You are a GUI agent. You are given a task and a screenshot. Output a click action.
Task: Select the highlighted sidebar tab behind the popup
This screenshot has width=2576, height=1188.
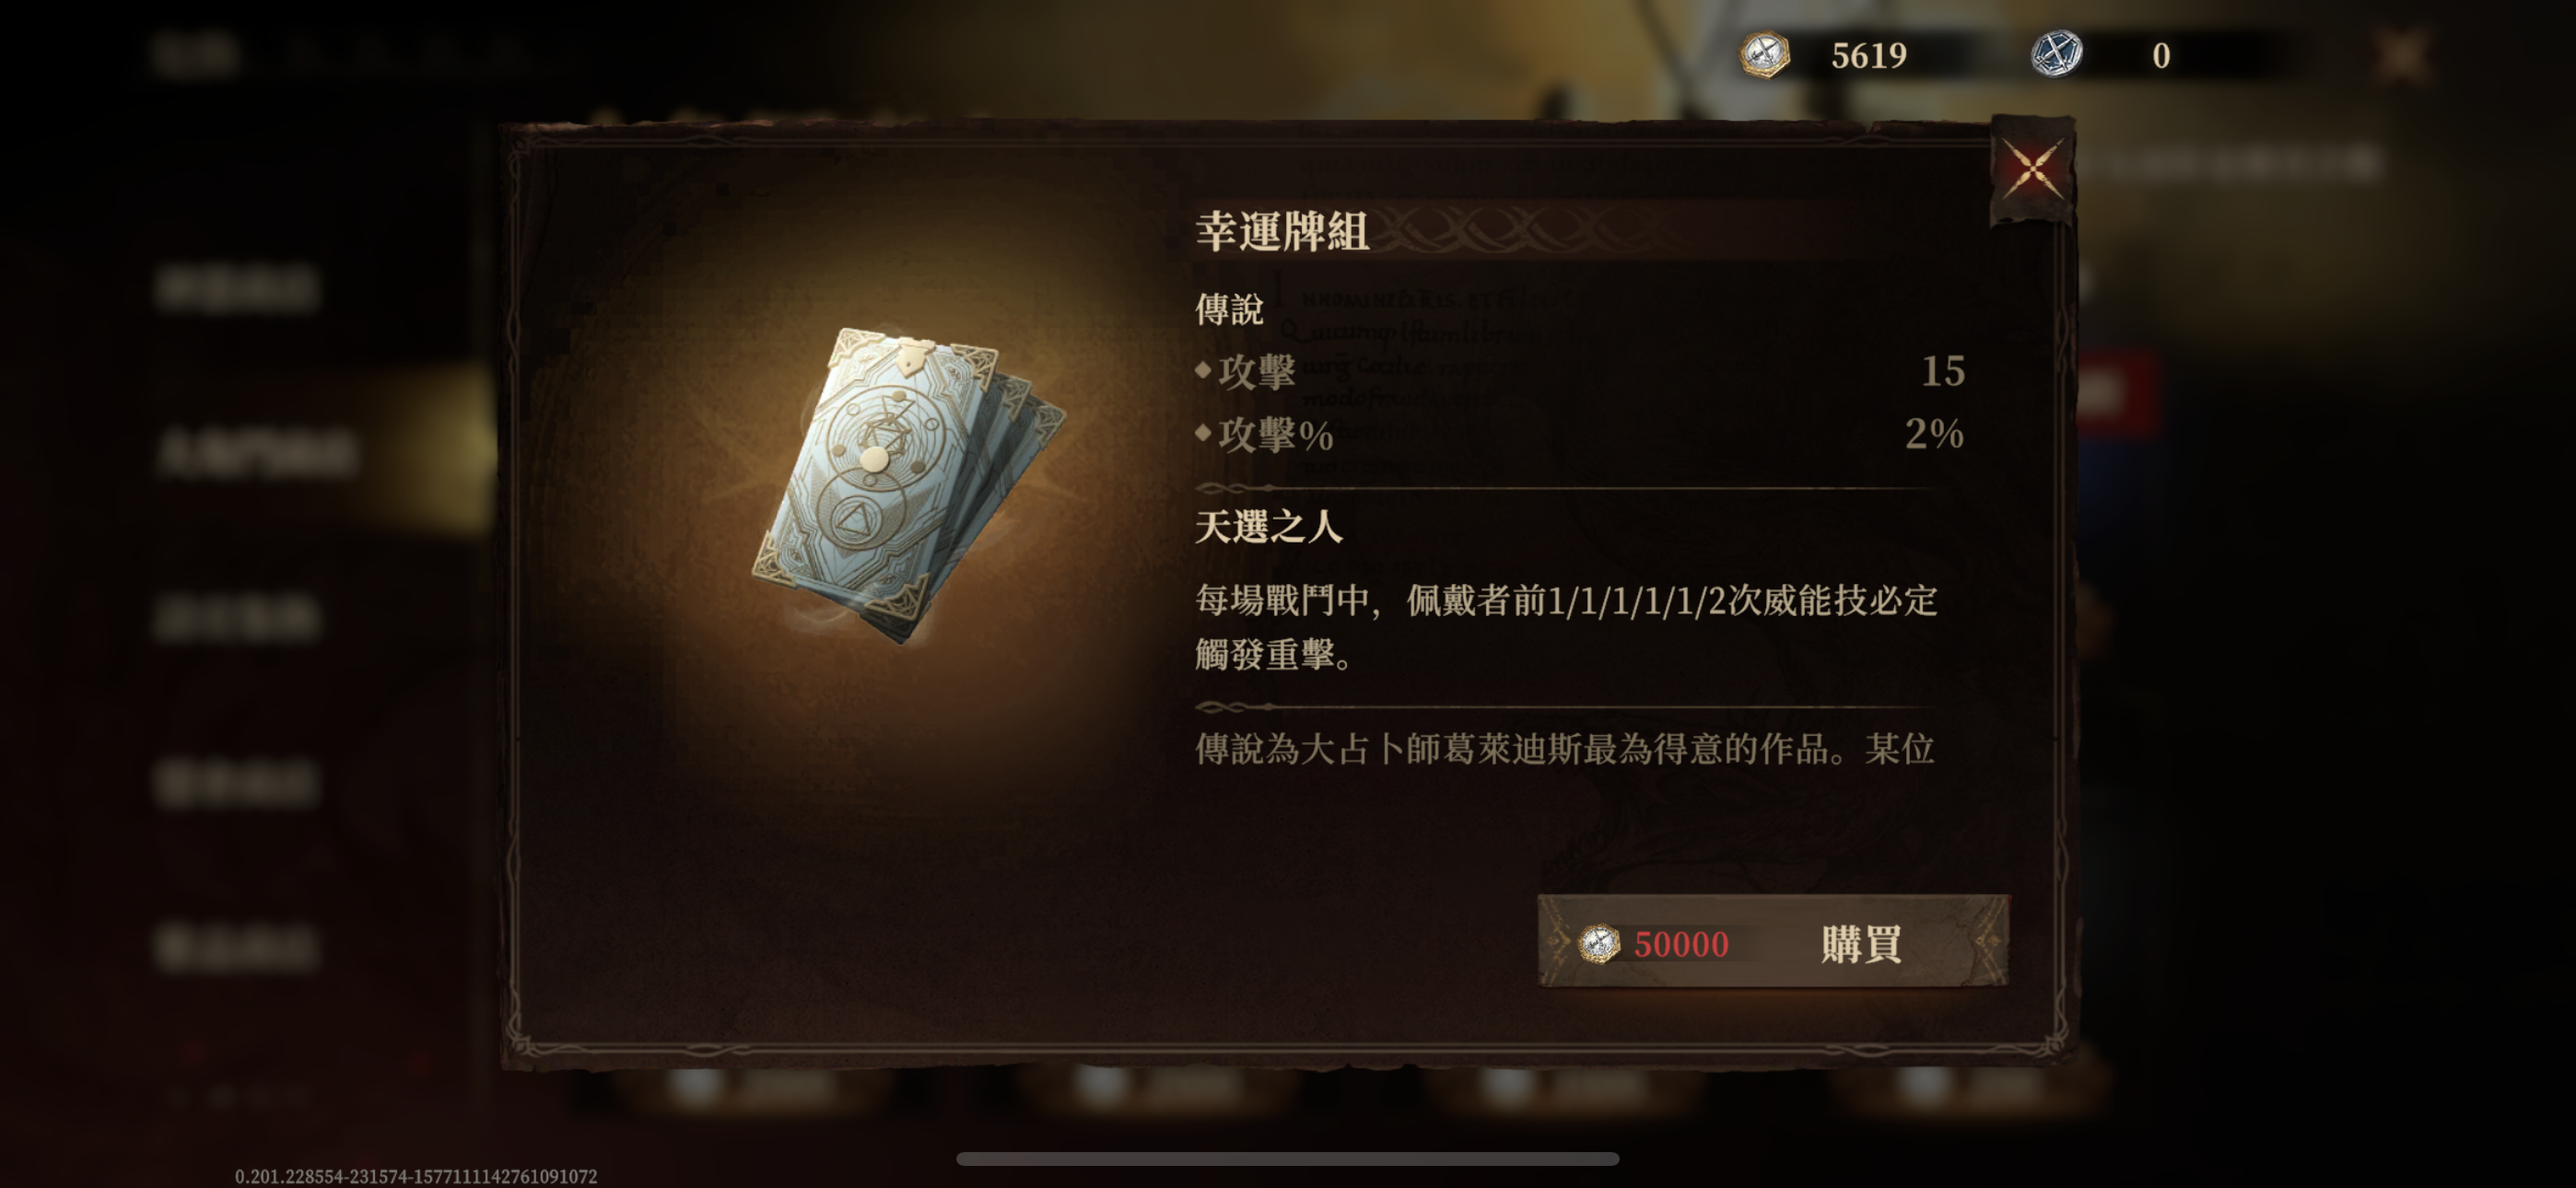click(x=255, y=452)
